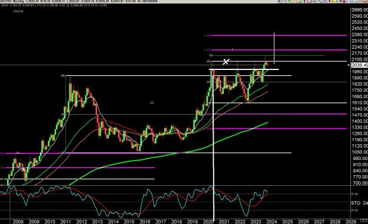Click the 2590.00 price axis label
The height and width of the screenshot is (224, 368).
360,16
